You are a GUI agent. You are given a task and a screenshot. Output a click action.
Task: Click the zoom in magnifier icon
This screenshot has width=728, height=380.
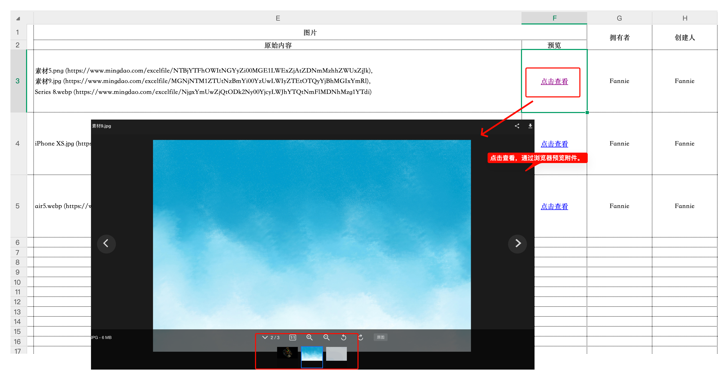pyautogui.click(x=310, y=337)
